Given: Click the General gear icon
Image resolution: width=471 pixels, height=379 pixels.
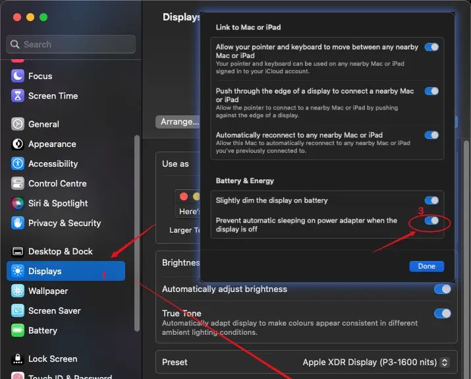Looking at the screenshot, I should 18,124.
